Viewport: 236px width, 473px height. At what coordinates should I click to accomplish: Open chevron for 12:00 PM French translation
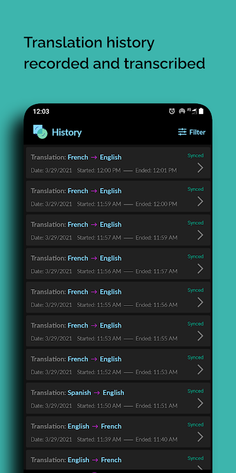coord(200,168)
